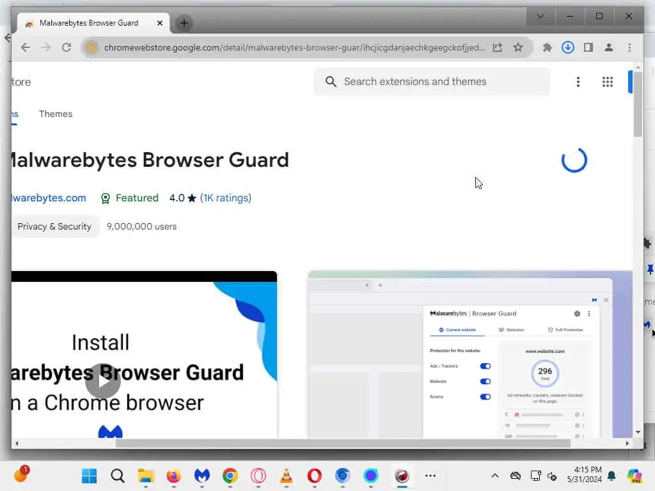Open Opera GX outline icon in taskbar
Image resolution: width=655 pixels, height=491 pixels.
[x=258, y=476]
